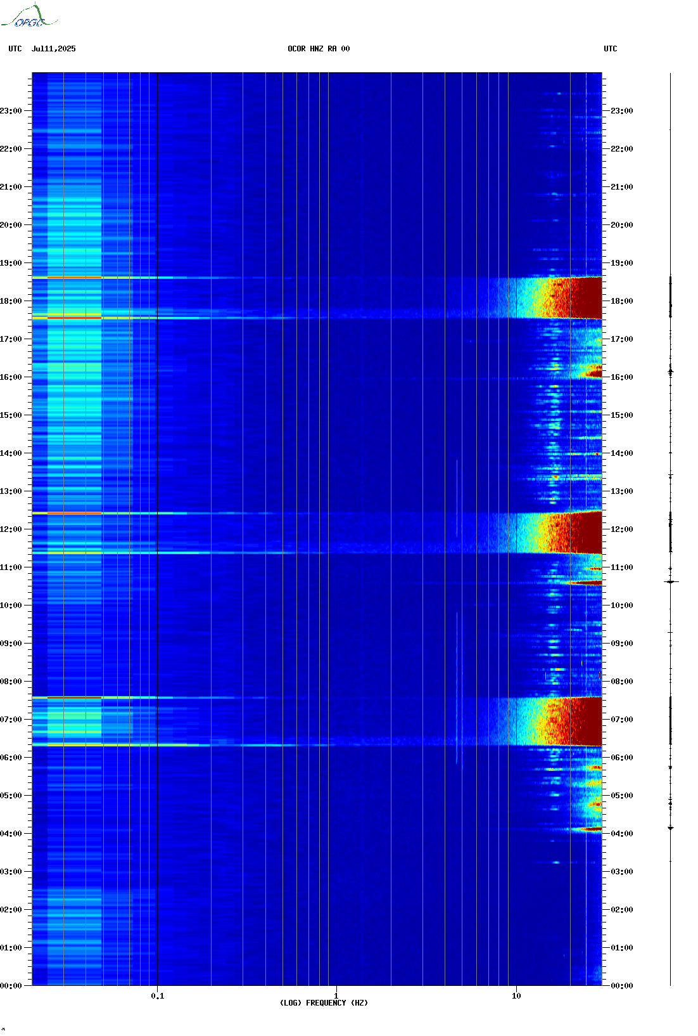Select the (LOG) FREQUENCY (HZ) axis title
The image size is (698, 1036).
coord(324,1003)
